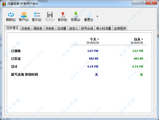Click the 拨号连接 持续时间 label
The height and width of the screenshot is (120, 159).
(x=24, y=74)
